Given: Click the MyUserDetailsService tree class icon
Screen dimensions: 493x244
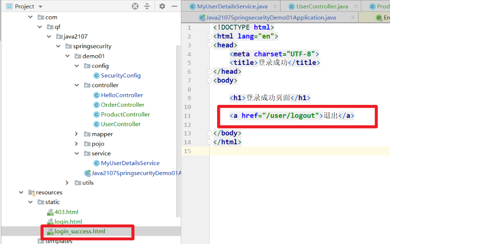Looking at the screenshot, I should coord(96,163).
